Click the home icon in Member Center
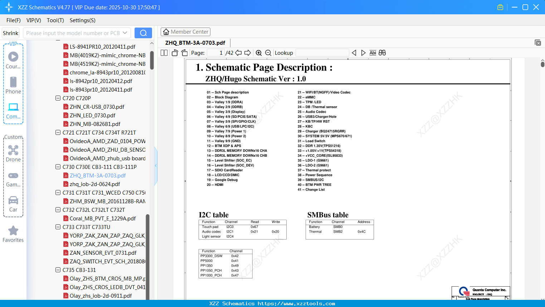The image size is (545, 307). tap(166, 32)
